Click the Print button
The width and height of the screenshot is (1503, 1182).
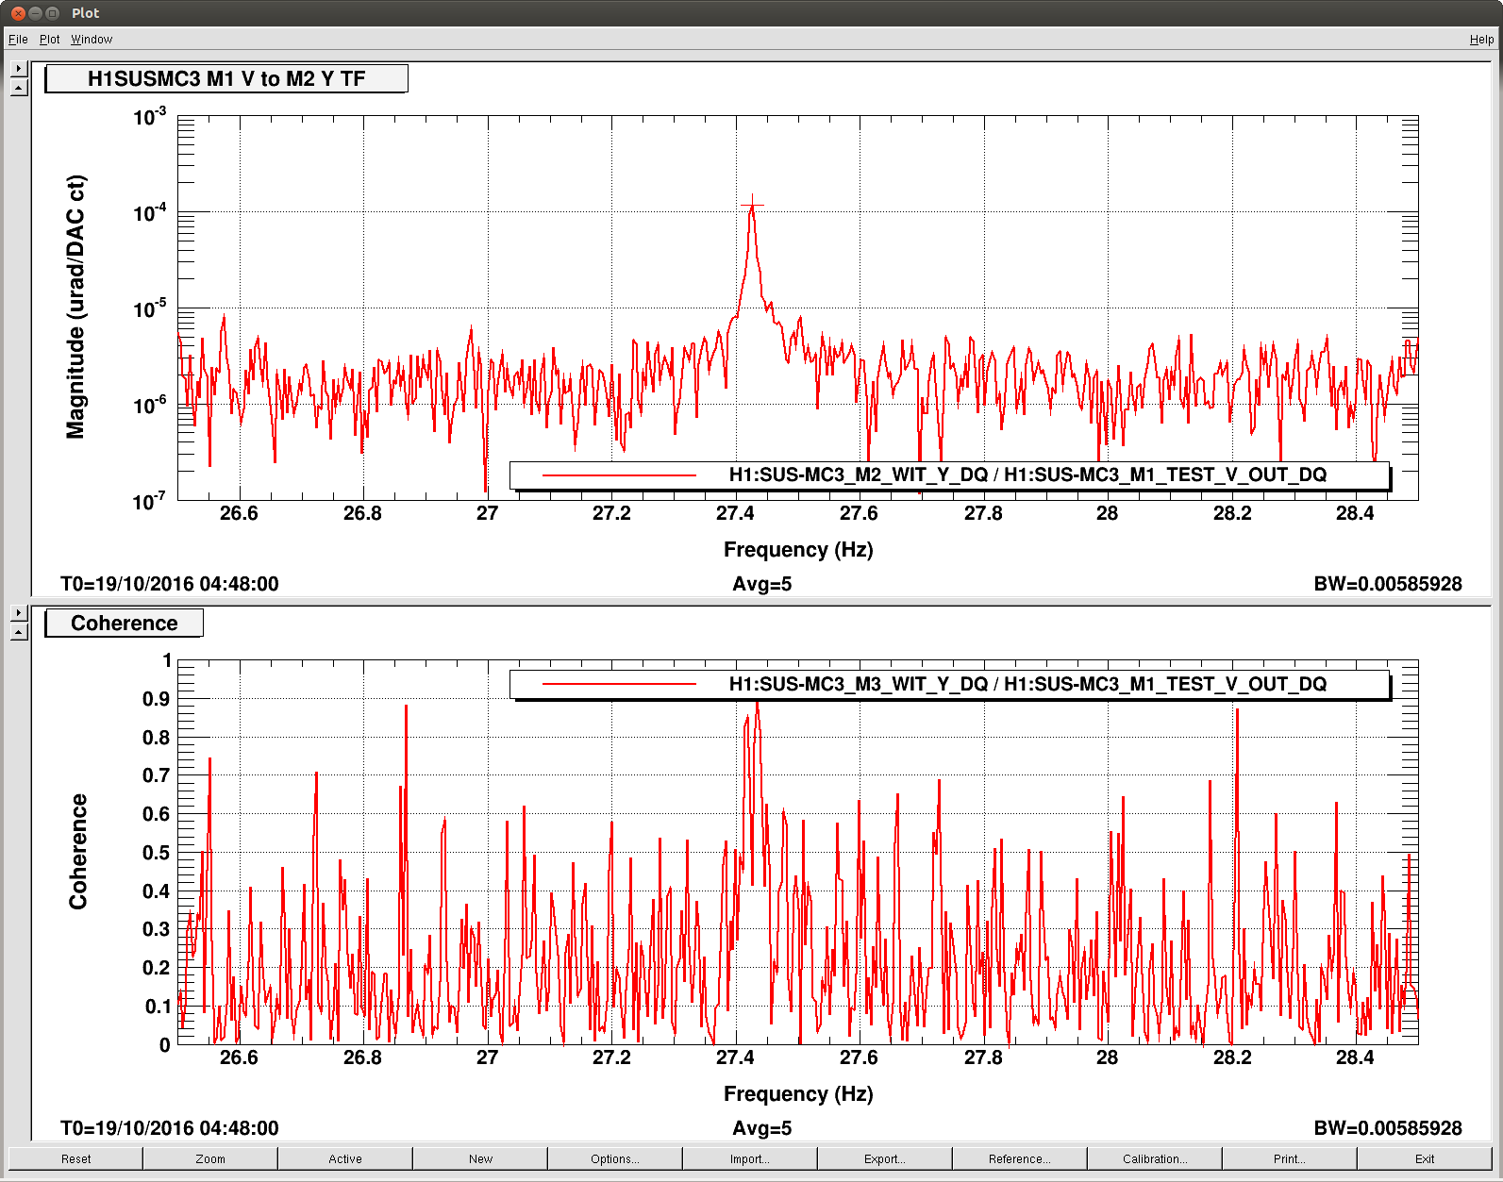(x=1290, y=1158)
